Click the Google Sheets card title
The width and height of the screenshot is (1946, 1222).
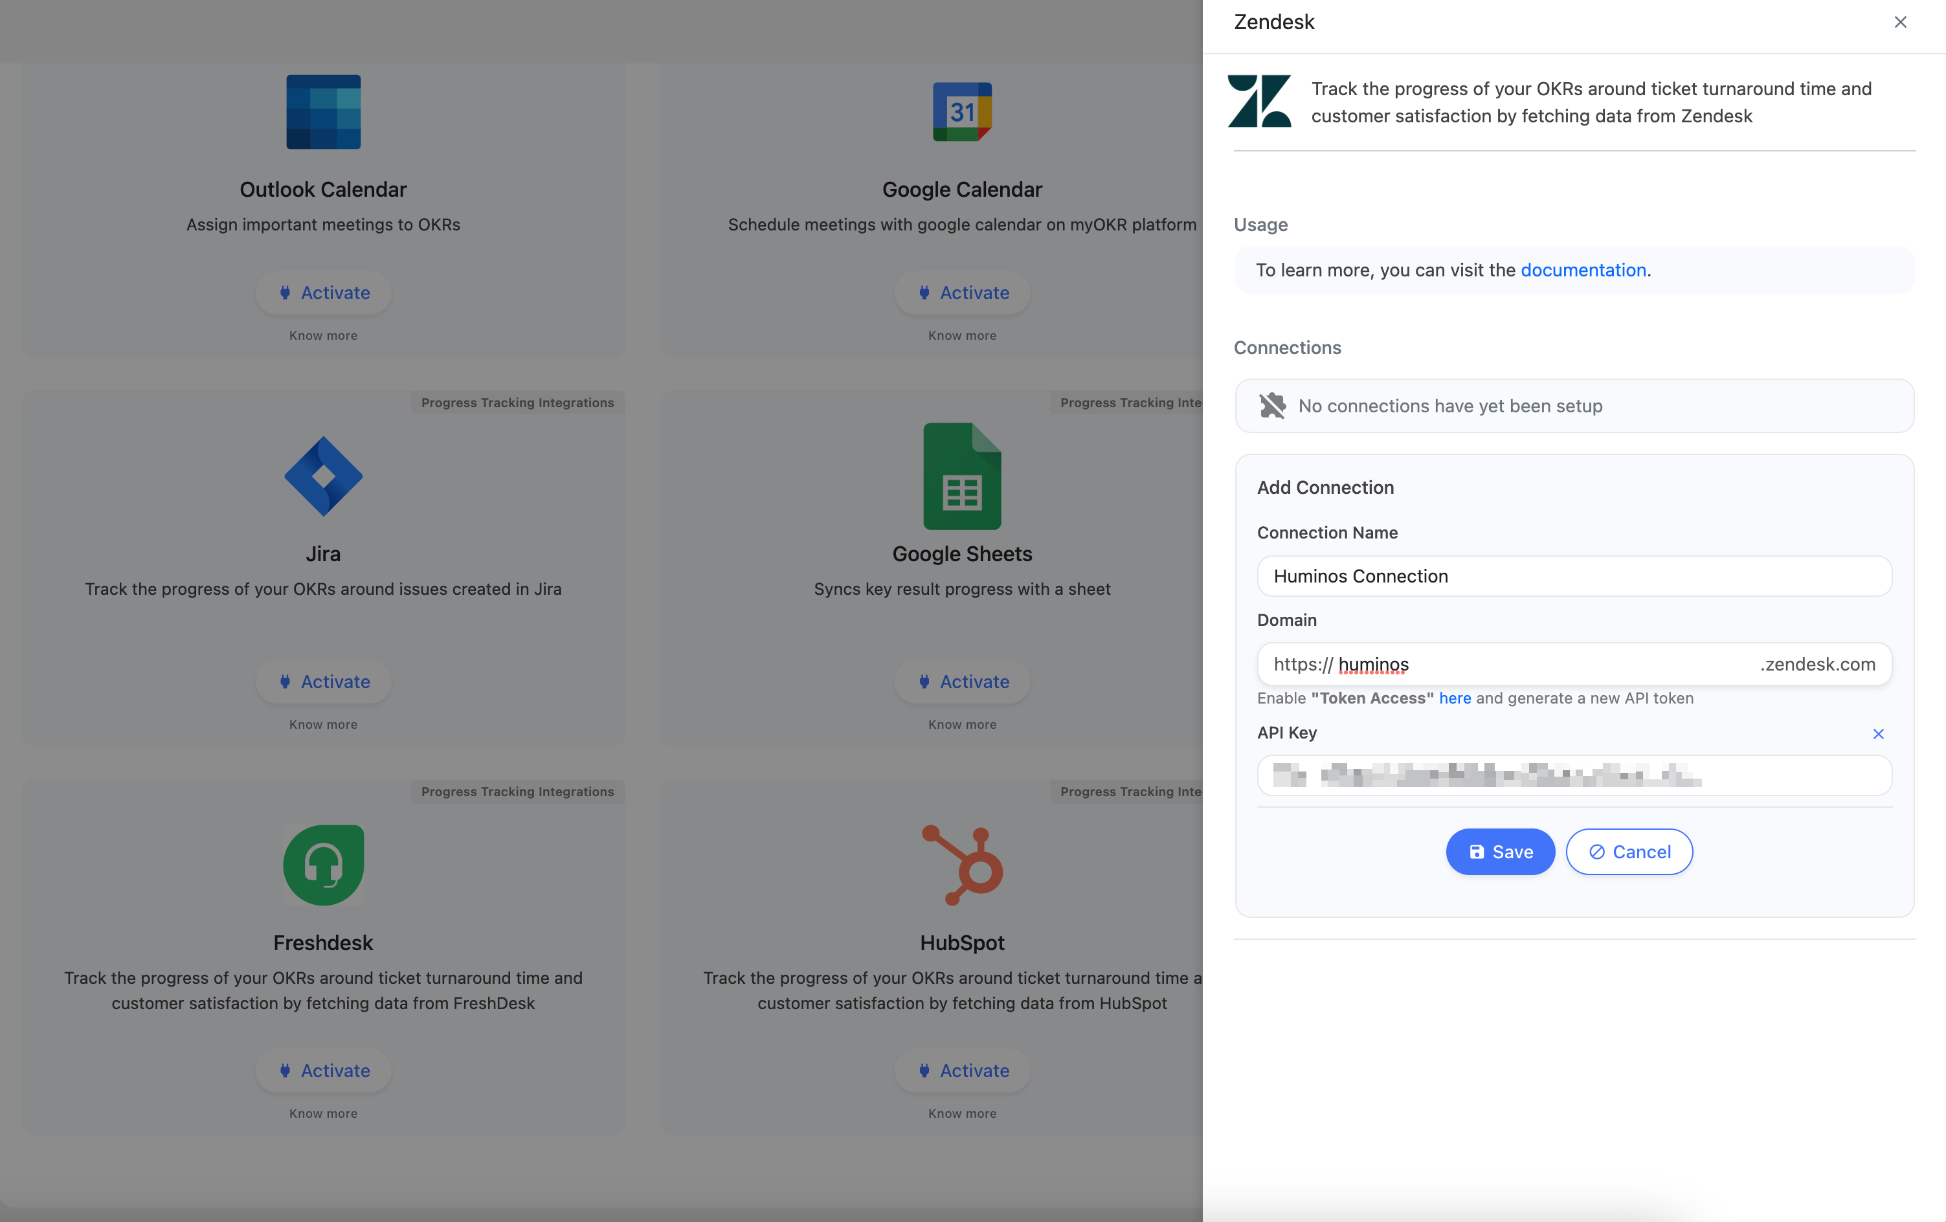tap(963, 553)
